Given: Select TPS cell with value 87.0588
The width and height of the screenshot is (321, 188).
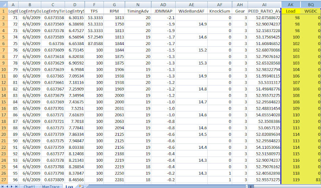Looking at the screenshot, I should [x=94, y=44].
